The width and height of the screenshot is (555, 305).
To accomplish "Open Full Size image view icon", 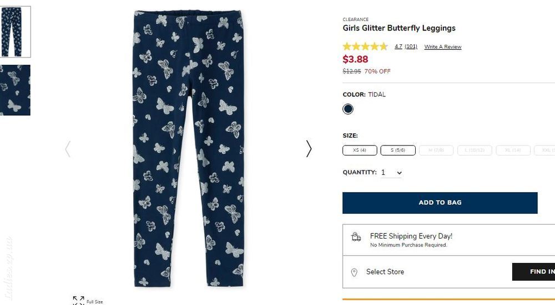I will 78,301.
